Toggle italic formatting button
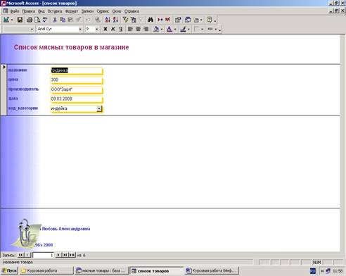 [113, 29]
